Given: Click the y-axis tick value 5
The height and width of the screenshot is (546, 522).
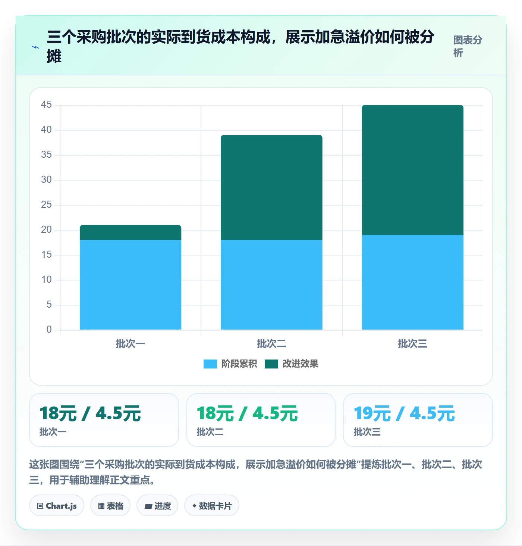Looking at the screenshot, I should click(x=49, y=304).
